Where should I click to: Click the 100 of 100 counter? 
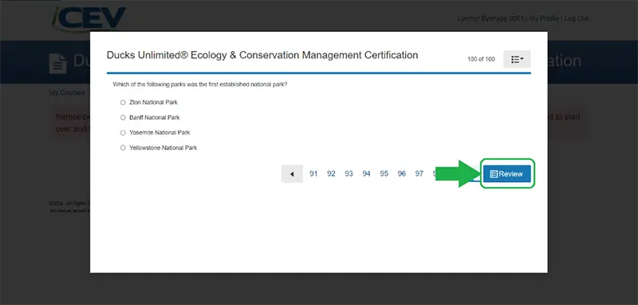481,59
